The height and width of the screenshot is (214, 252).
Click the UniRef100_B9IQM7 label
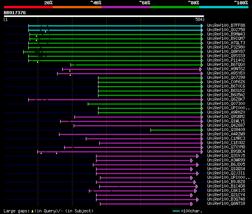click(x=226, y=39)
